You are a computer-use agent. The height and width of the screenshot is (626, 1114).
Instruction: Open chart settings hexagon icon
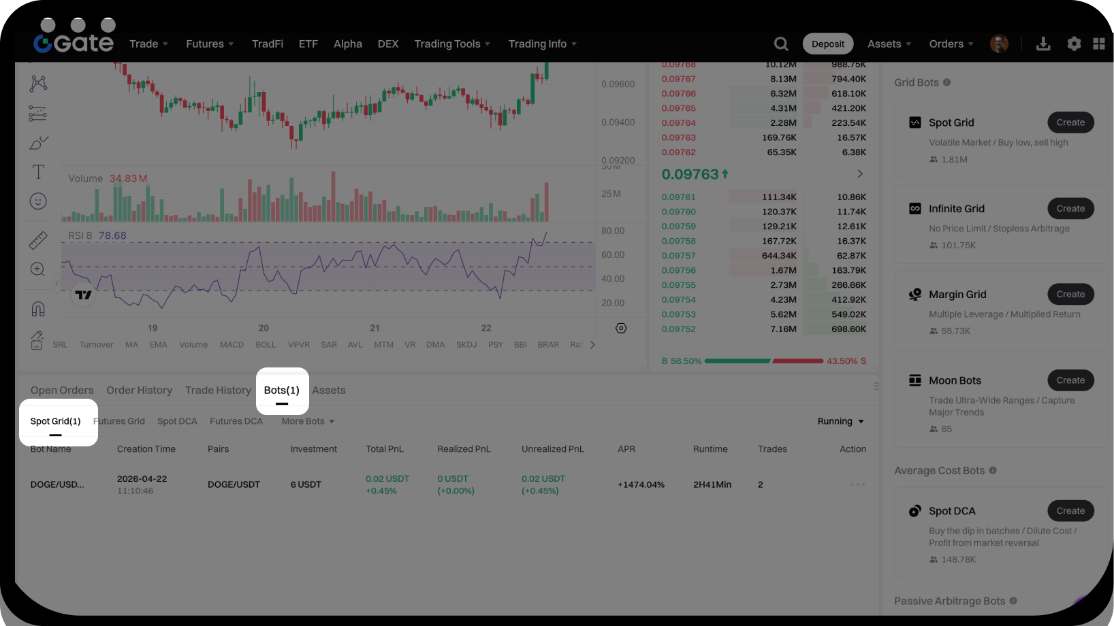coord(621,328)
